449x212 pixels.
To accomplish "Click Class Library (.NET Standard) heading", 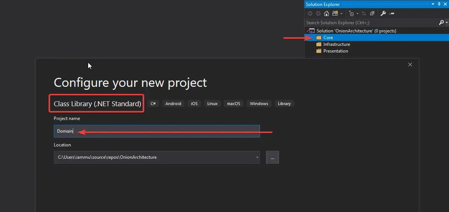I will point(97,104).
